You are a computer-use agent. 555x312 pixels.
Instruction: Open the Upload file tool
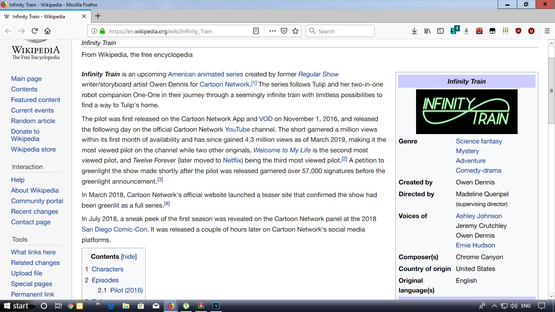[x=27, y=273]
